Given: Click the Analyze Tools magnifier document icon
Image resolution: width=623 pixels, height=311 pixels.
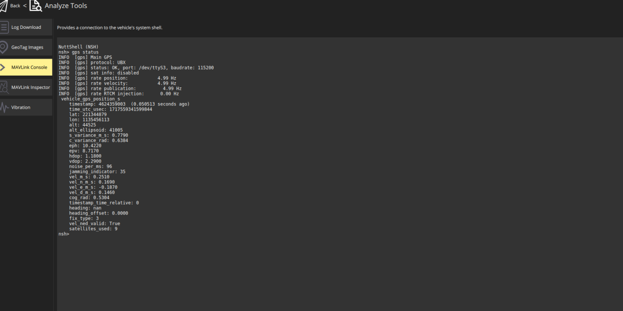Looking at the screenshot, I should coord(35,6).
